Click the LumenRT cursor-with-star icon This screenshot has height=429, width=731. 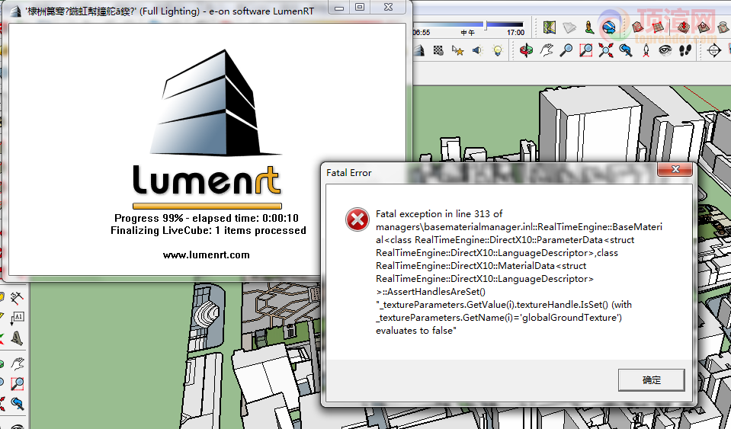point(458,50)
